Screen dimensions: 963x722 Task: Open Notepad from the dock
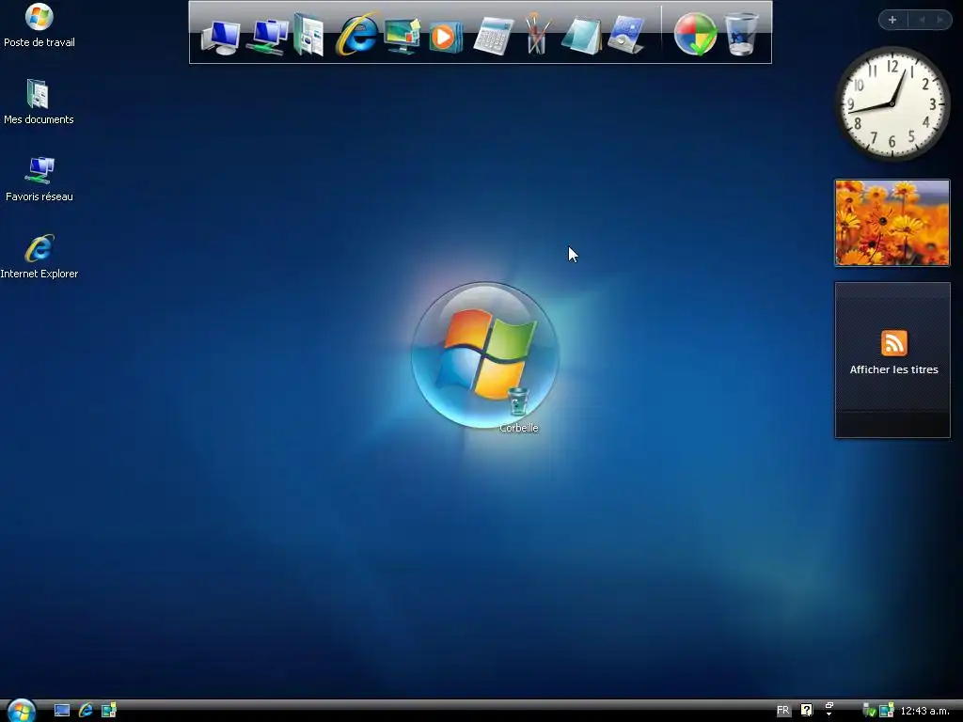580,37
